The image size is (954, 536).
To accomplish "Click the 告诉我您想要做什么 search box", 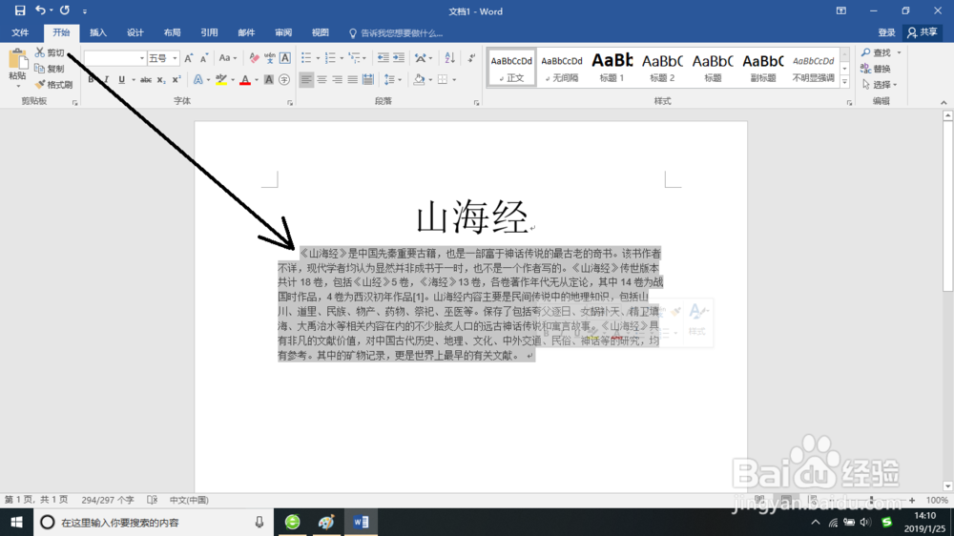I will [396, 32].
